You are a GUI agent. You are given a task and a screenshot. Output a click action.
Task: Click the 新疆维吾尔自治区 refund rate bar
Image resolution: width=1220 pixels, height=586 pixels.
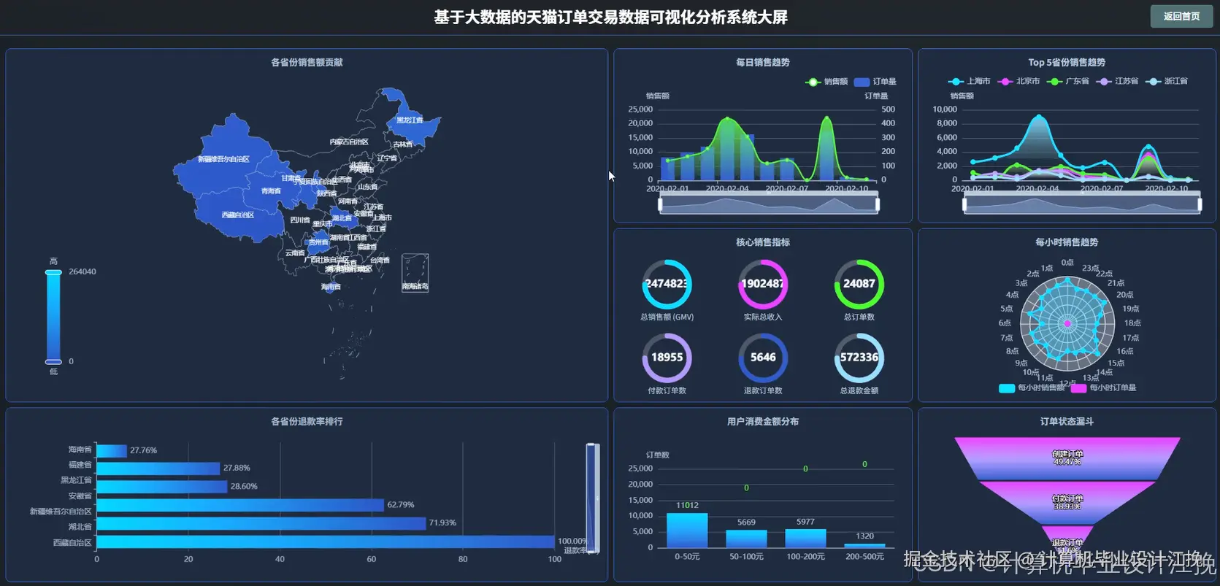[x=240, y=505]
